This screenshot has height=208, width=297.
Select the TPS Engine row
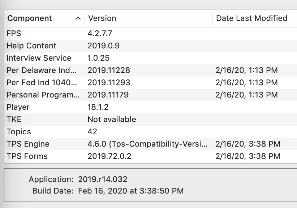coord(151,144)
